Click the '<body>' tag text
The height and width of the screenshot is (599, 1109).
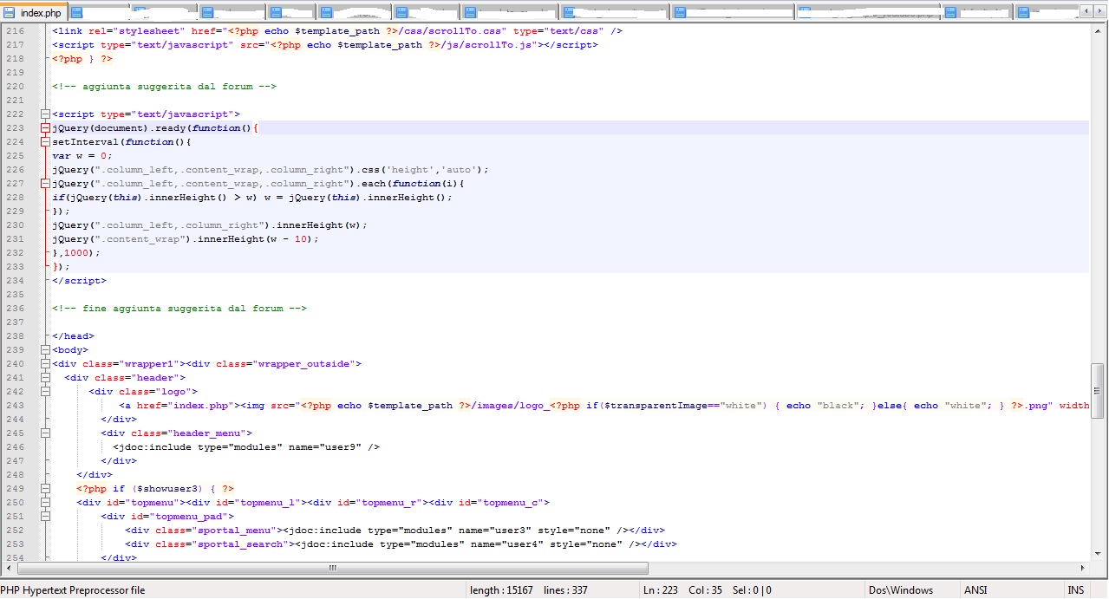70,349
